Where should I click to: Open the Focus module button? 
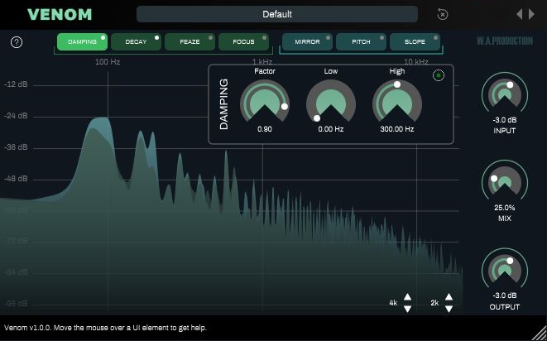coord(243,42)
